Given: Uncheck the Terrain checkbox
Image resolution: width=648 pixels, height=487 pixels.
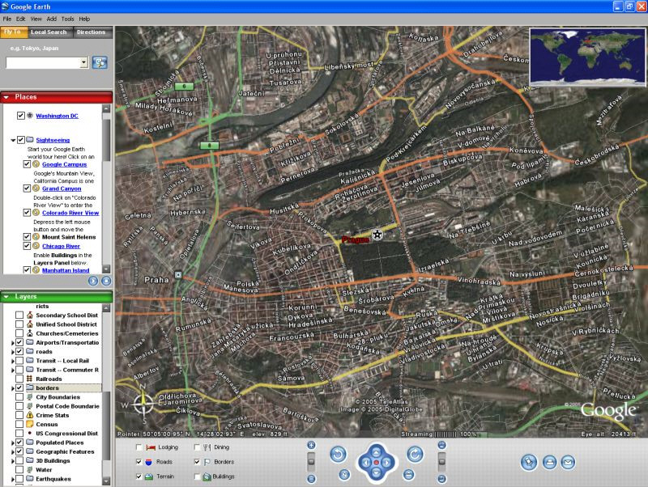Looking at the screenshot, I should point(139,476).
